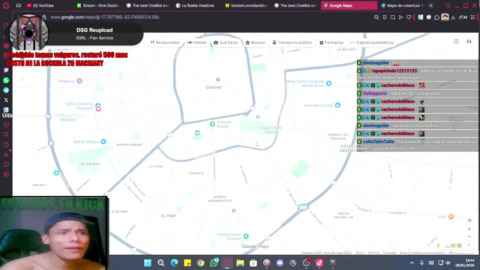Viewport: 480px width, 270px height.
Task: Open the browser downloads icon
Action: [453, 17]
